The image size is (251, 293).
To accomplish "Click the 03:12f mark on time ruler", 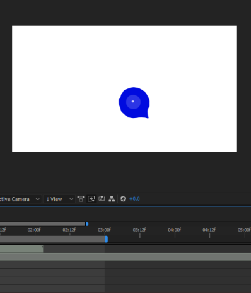I will (139, 230).
